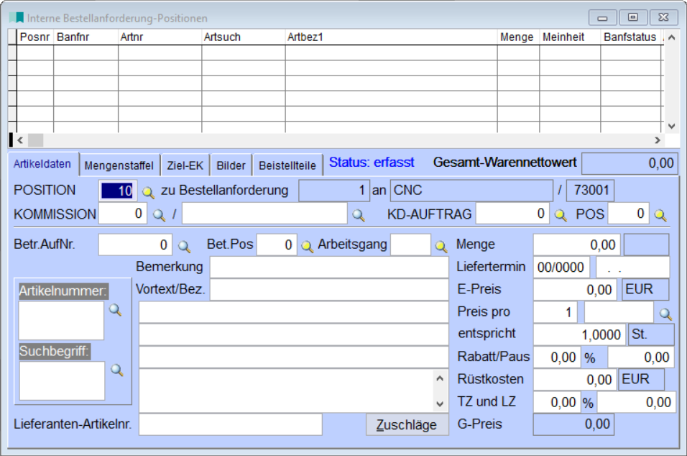The height and width of the screenshot is (456, 687).
Task: Search for an Artikelnummer via magnifier icon
Action: coord(116,310)
